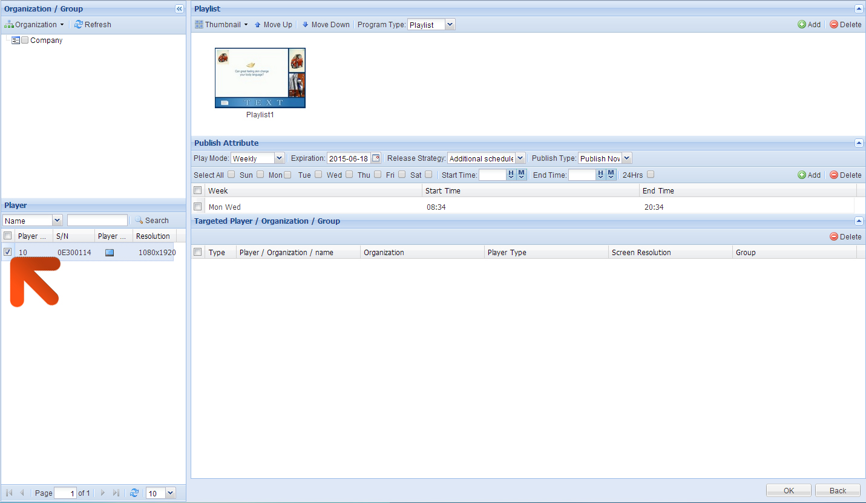Image resolution: width=866 pixels, height=503 pixels.
Task: Click the Move Down arrow icon
Action: pyautogui.click(x=306, y=25)
